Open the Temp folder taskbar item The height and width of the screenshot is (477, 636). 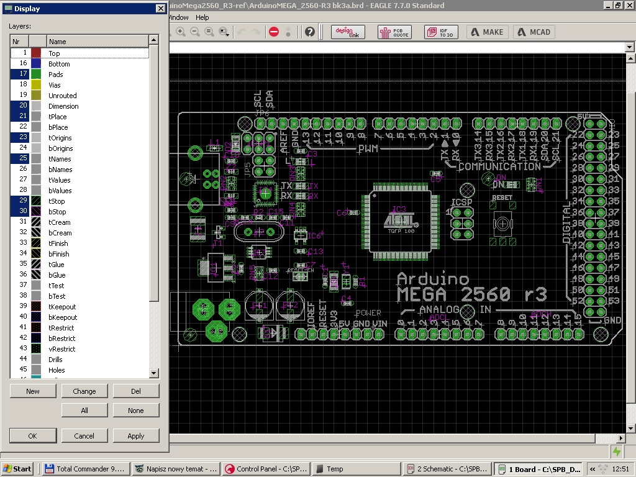pyautogui.click(x=357, y=469)
